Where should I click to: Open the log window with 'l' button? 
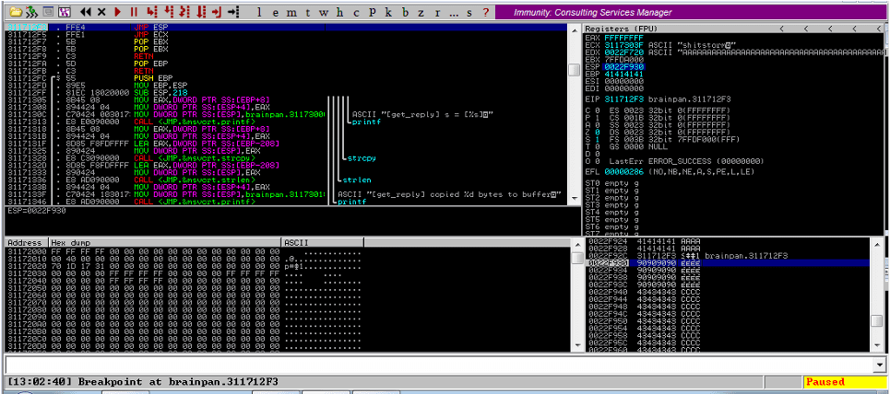[x=261, y=12]
